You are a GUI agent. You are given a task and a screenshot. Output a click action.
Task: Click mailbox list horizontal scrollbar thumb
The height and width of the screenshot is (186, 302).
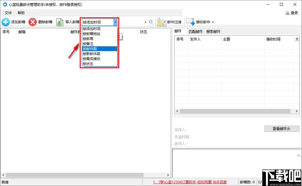click(75, 175)
